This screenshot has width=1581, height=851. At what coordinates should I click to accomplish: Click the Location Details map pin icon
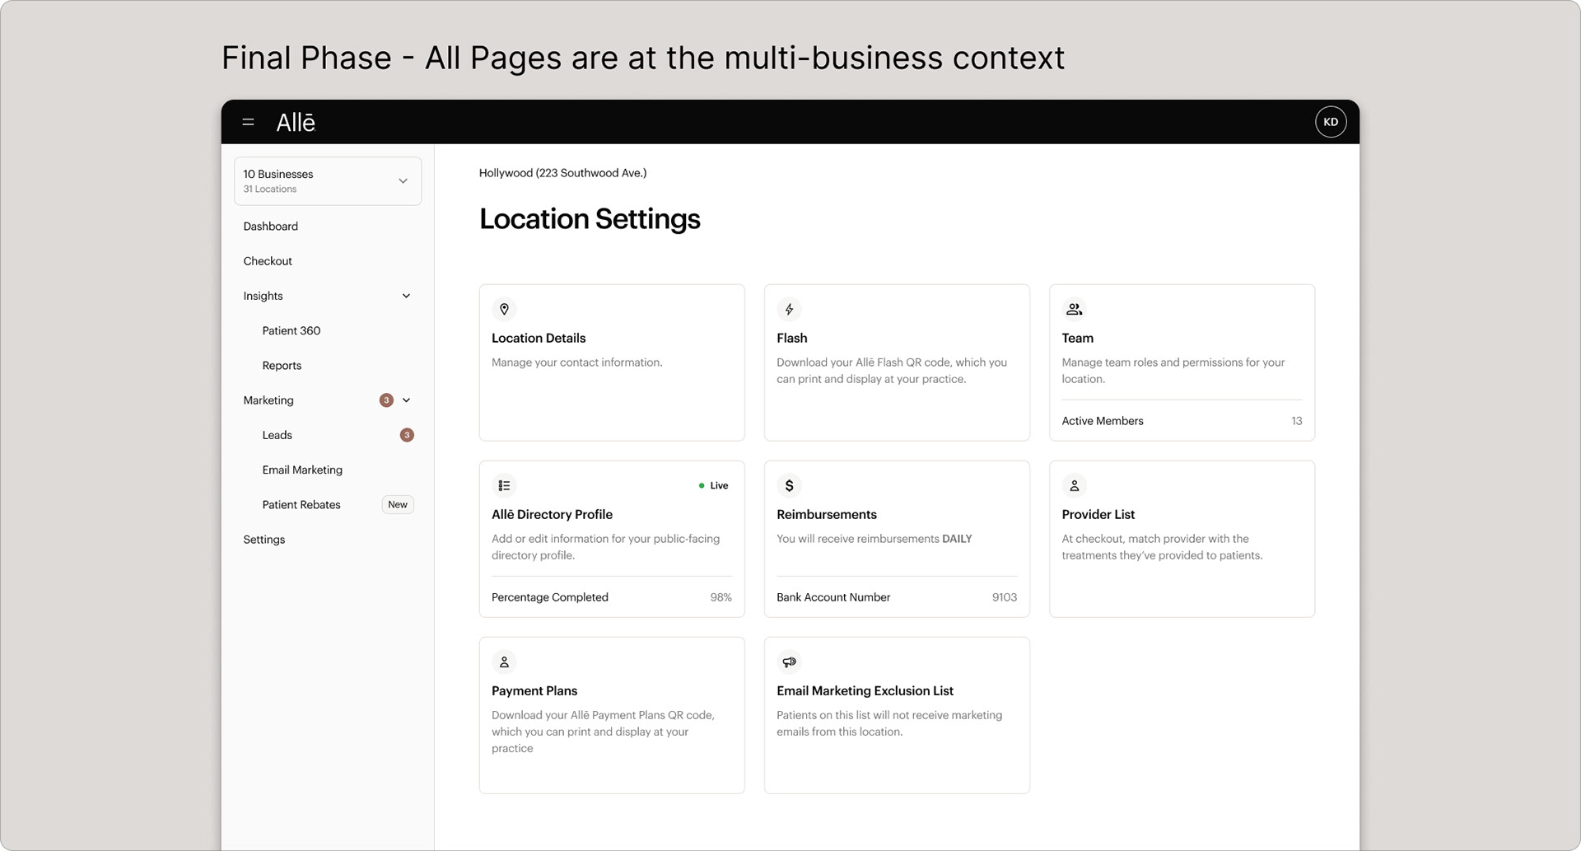504,309
